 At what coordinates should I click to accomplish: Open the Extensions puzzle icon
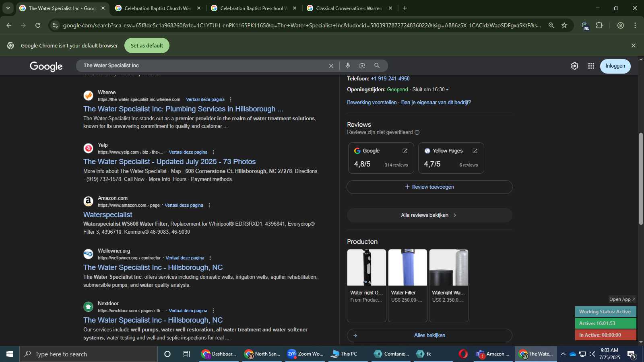(599, 25)
